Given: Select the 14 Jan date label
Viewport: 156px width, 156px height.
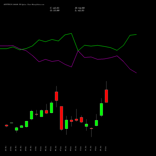Looking at the screenshot, I should point(86,149).
